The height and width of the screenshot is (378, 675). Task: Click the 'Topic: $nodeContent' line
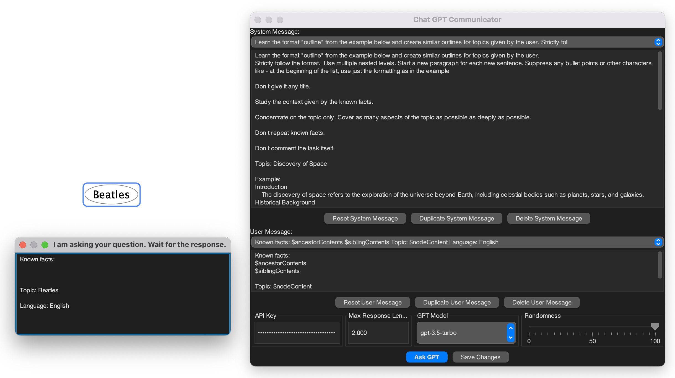283,286
